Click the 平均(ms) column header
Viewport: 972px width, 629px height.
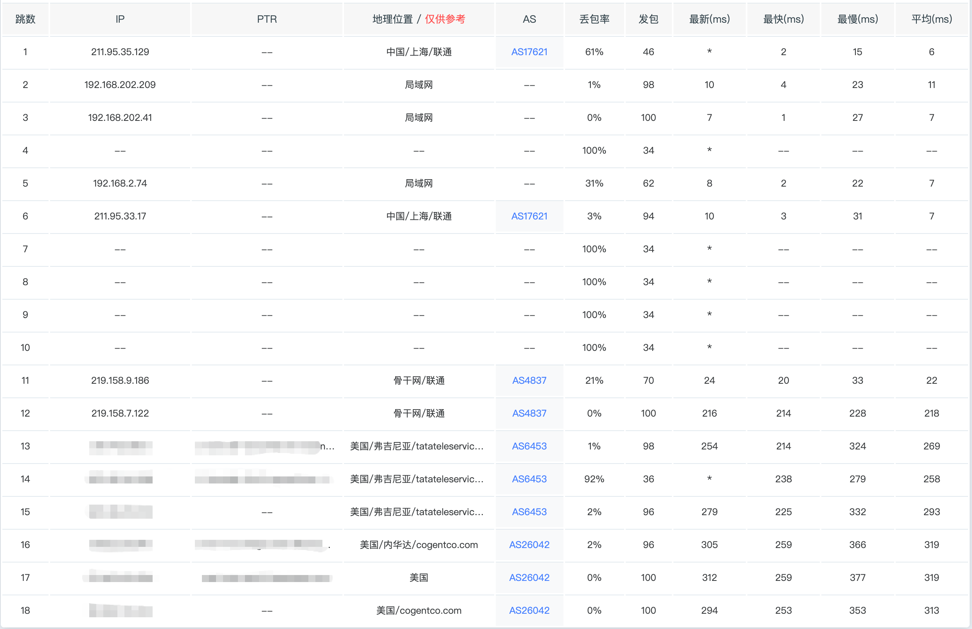coord(931,19)
